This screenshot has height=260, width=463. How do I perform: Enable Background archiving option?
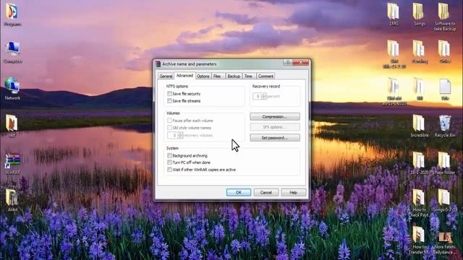[169, 155]
